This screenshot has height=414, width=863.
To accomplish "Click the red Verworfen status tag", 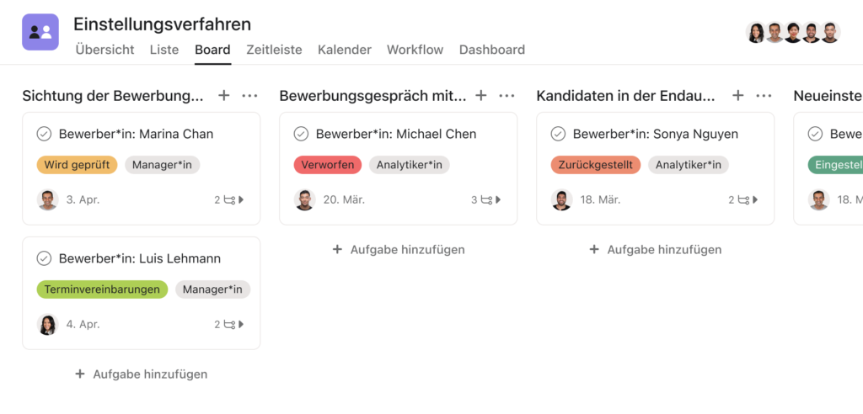I will coord(328,165).
